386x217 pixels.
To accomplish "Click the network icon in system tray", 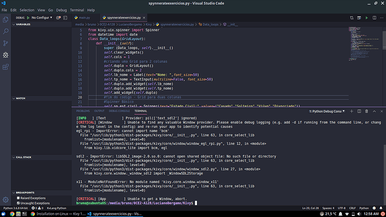I will point(347,214).
